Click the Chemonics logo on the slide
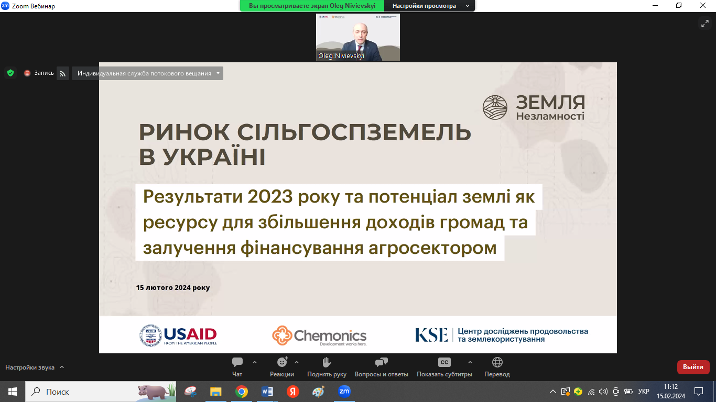This screenshot has height=402, width=716. click(319, 336)
